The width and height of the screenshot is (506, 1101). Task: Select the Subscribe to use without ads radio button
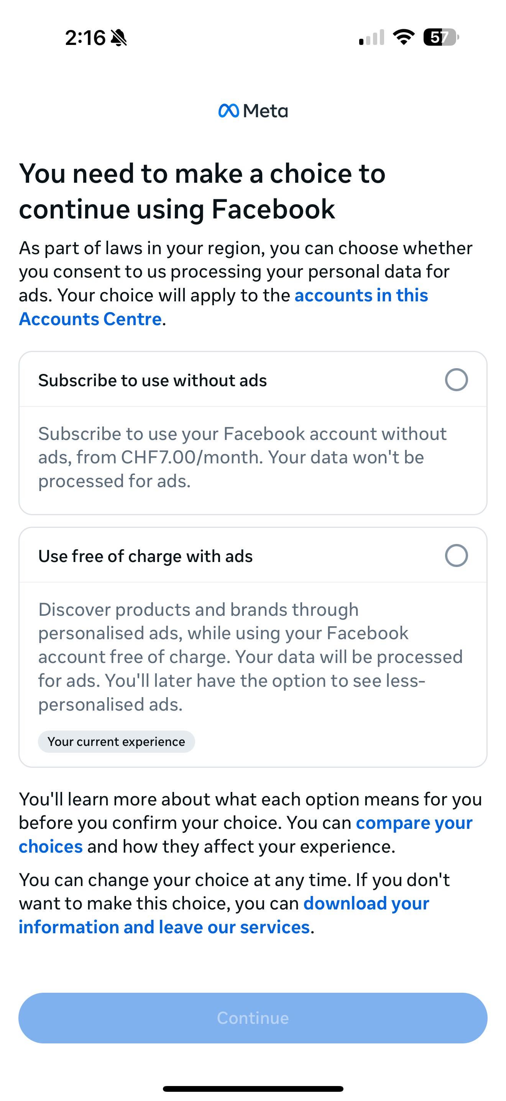coord(456,380)
